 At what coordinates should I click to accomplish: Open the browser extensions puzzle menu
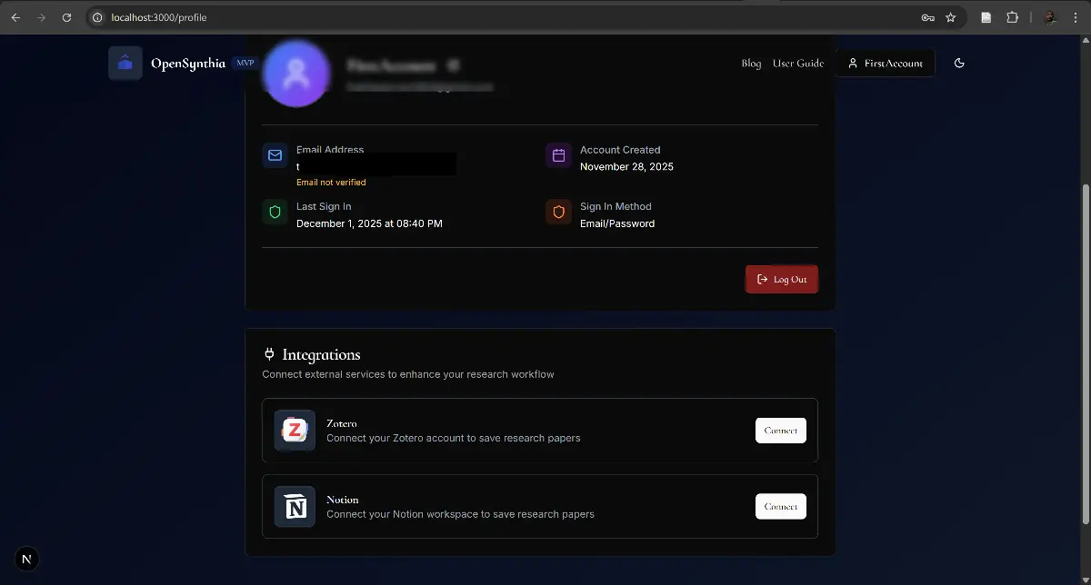(1012, 17)
